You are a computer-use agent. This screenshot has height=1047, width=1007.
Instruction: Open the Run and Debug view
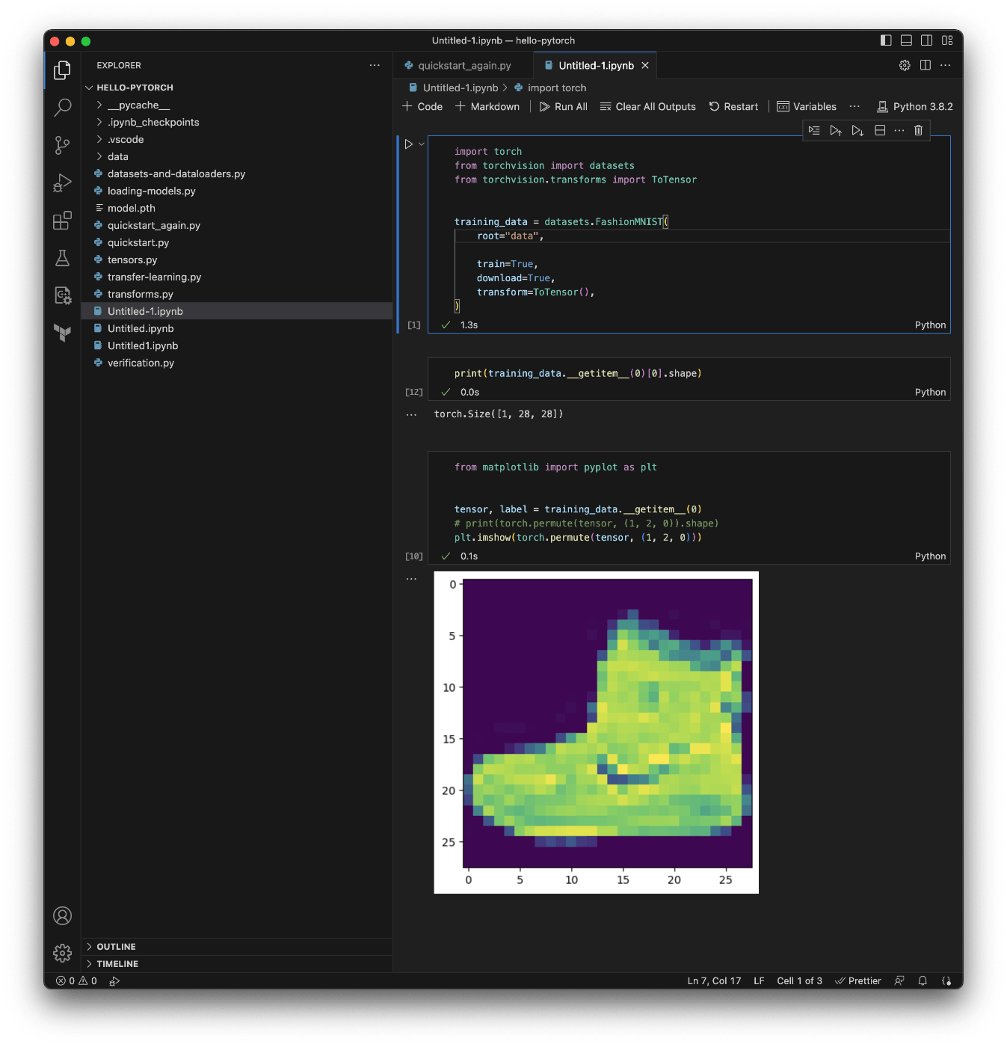(x=63, y=182)
